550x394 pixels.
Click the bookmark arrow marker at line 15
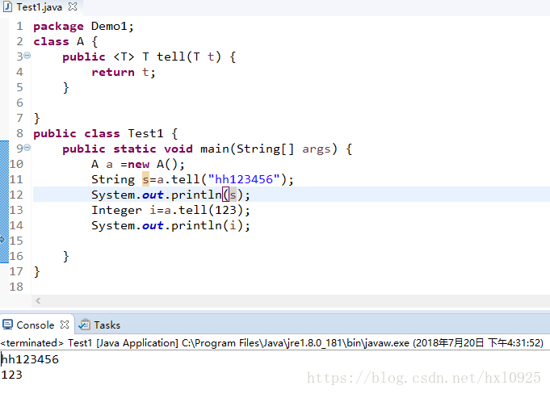click(x=2, y=240)
